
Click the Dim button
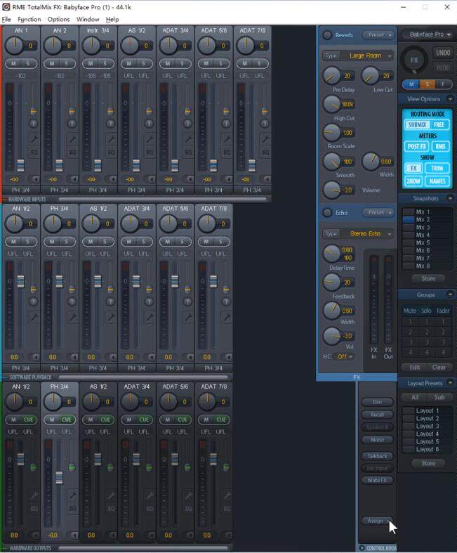pos(377,402)
